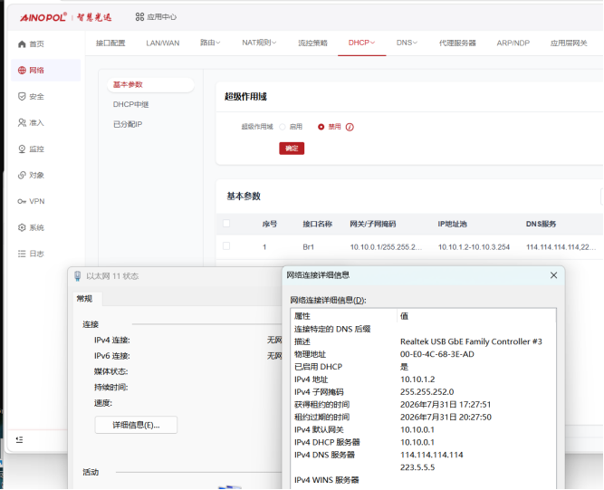Select the 租约过期的时间 row in details list
The width and height of the screenshot is (604, 490).
[x=423, y=417]
